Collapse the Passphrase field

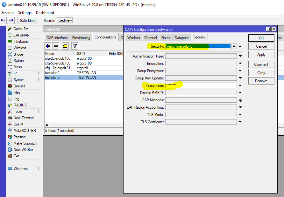point(240,85)
